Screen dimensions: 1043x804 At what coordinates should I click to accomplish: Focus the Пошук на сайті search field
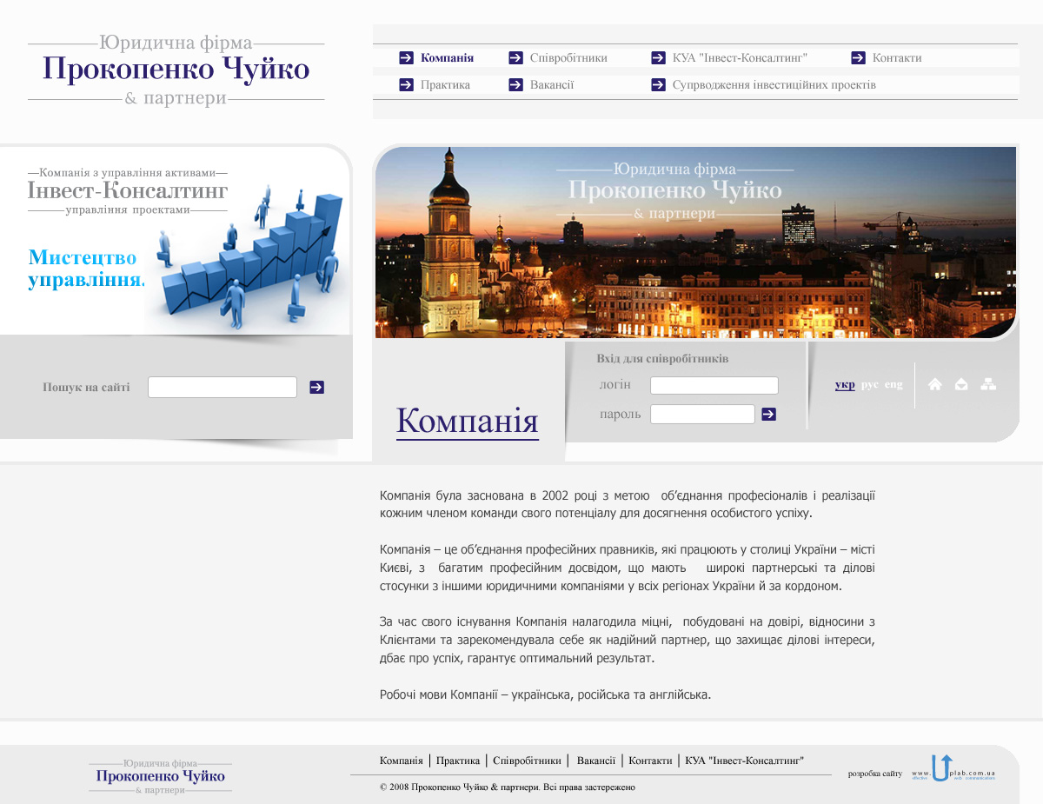223,388
